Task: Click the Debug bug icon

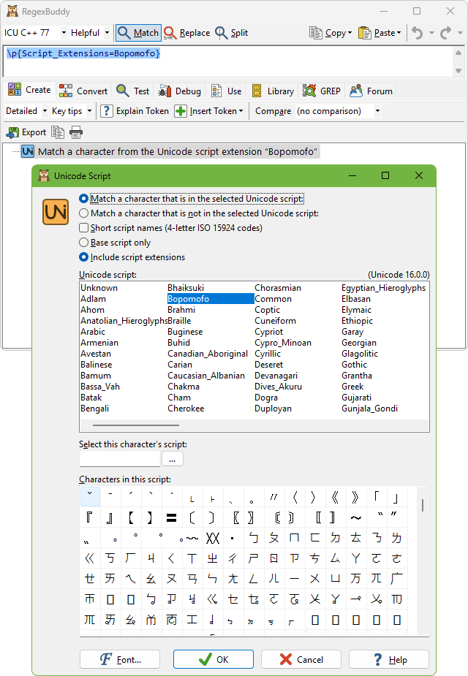Action: [165, 91]
